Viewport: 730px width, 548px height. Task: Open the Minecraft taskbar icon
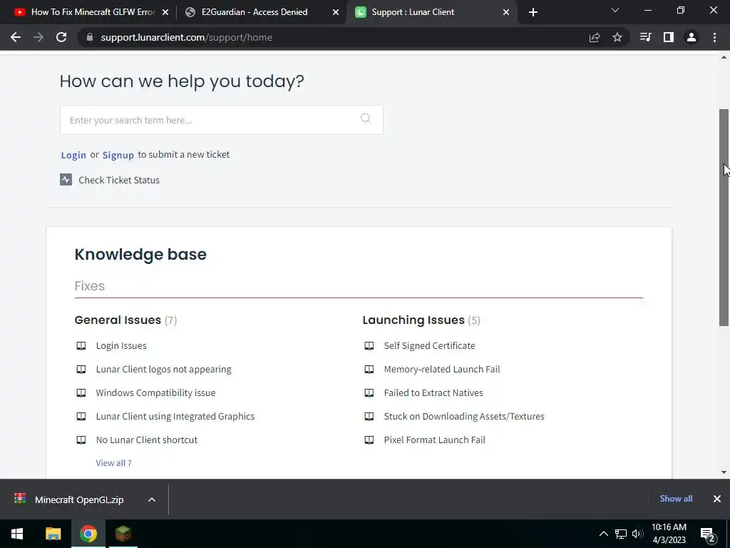click(123, 534)
